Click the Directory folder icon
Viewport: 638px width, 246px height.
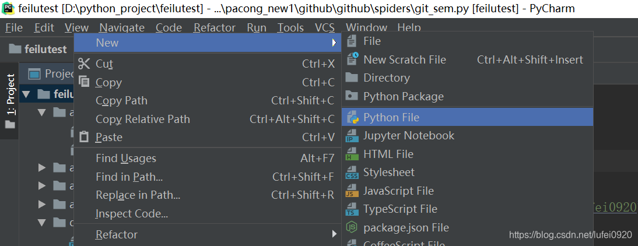352,78
